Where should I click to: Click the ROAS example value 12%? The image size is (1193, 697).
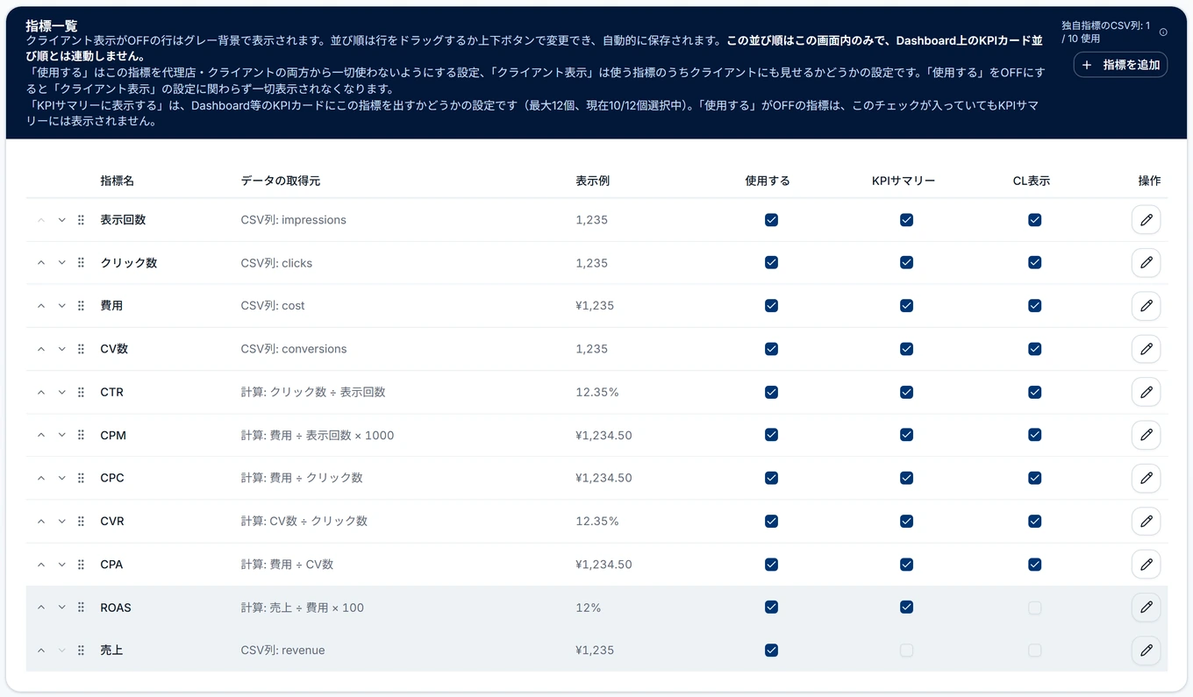click(x=589, y=608)
